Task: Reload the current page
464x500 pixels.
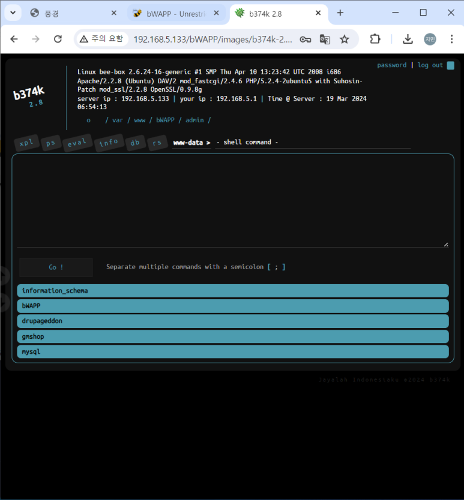Action: [58, 39]
